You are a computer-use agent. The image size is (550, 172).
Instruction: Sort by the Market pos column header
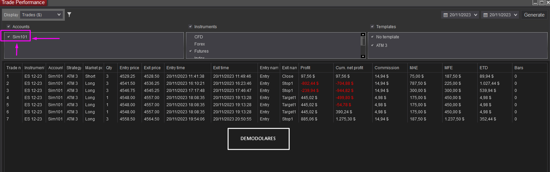(93, 68)
